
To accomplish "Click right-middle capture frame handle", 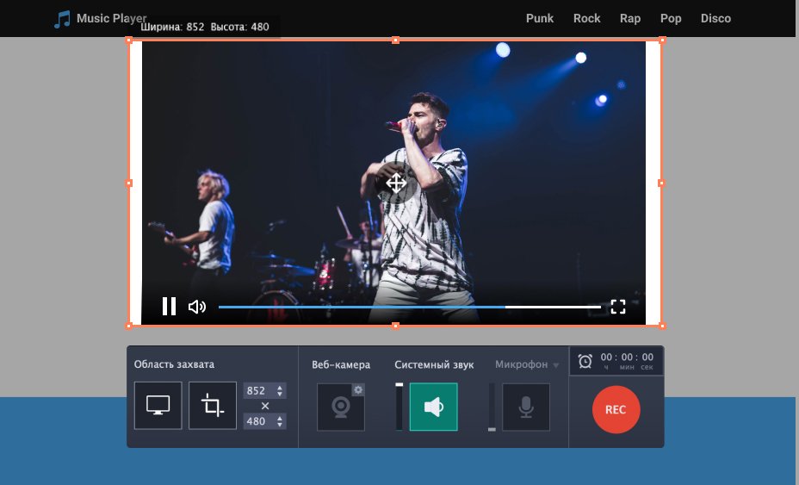I will (x=661, y=183).
